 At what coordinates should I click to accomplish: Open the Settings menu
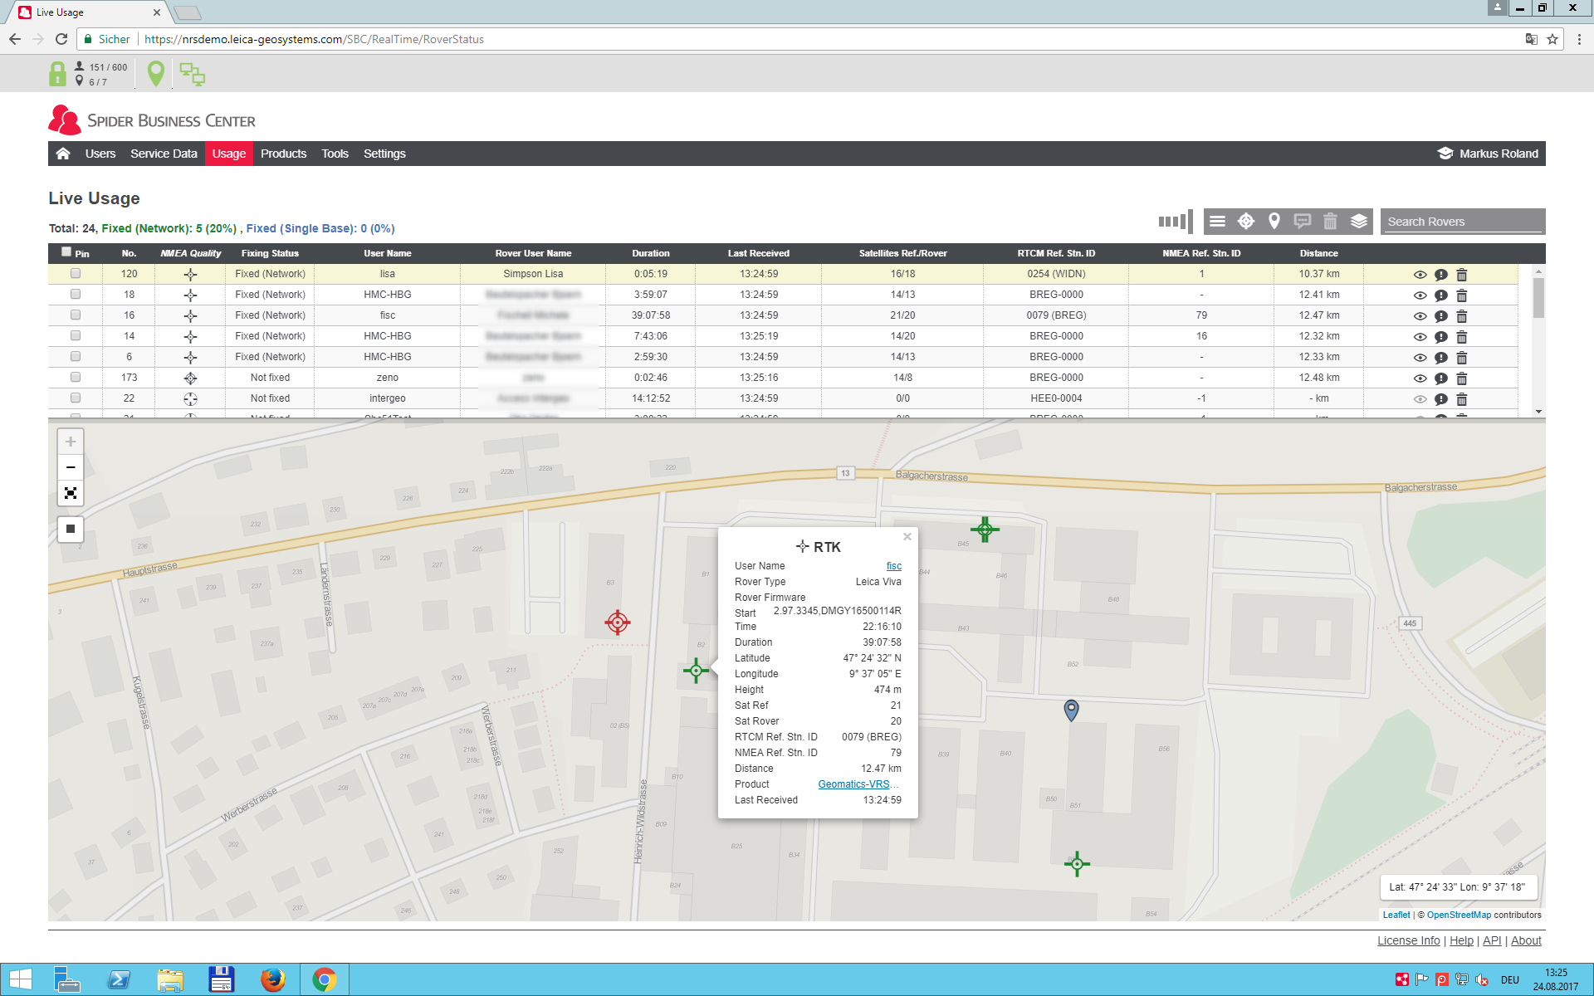[x=384, y=154]
